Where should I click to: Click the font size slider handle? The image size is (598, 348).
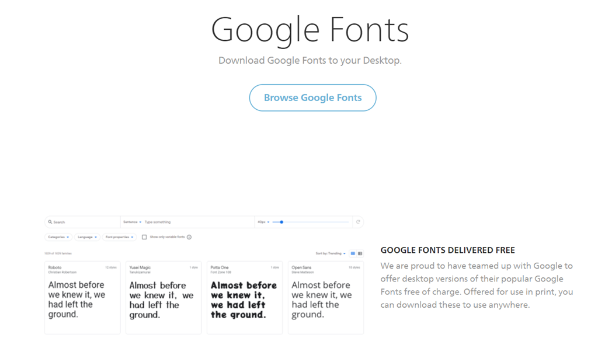pos(281,222)
